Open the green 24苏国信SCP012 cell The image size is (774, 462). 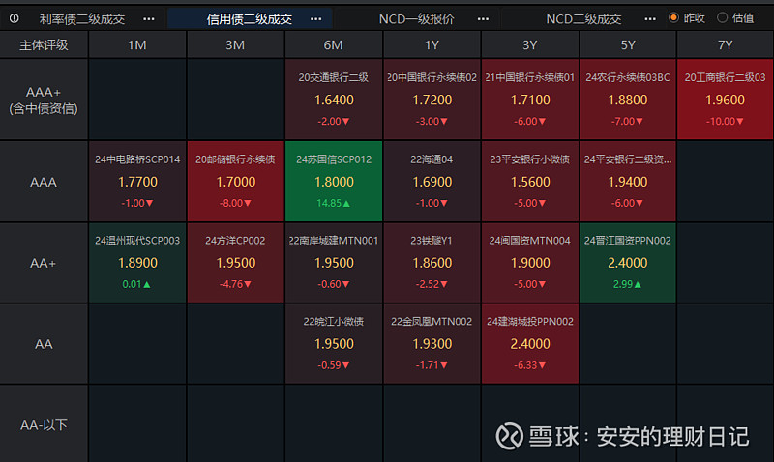334,182
